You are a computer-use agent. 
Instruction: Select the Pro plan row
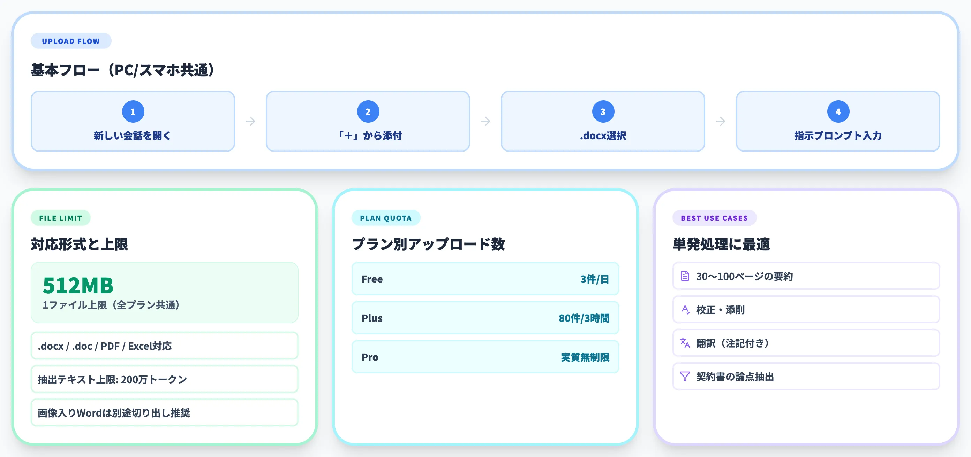coord(485,357)
